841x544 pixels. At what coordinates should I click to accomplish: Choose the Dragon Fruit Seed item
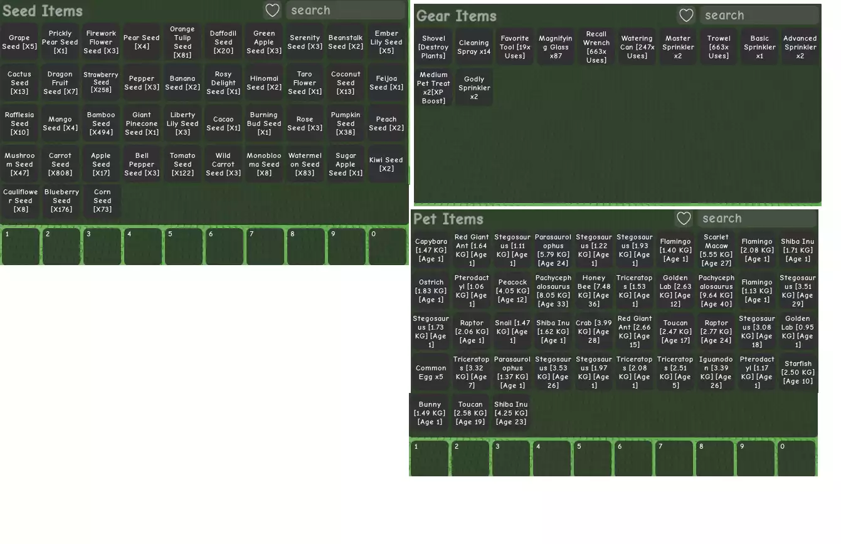(60, 83)
